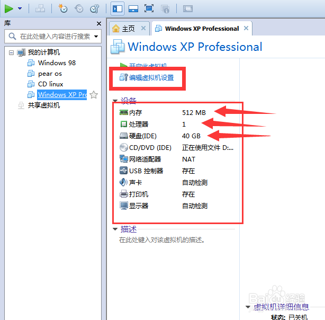Close the Windows XP Professional tab

click(246, 28)
